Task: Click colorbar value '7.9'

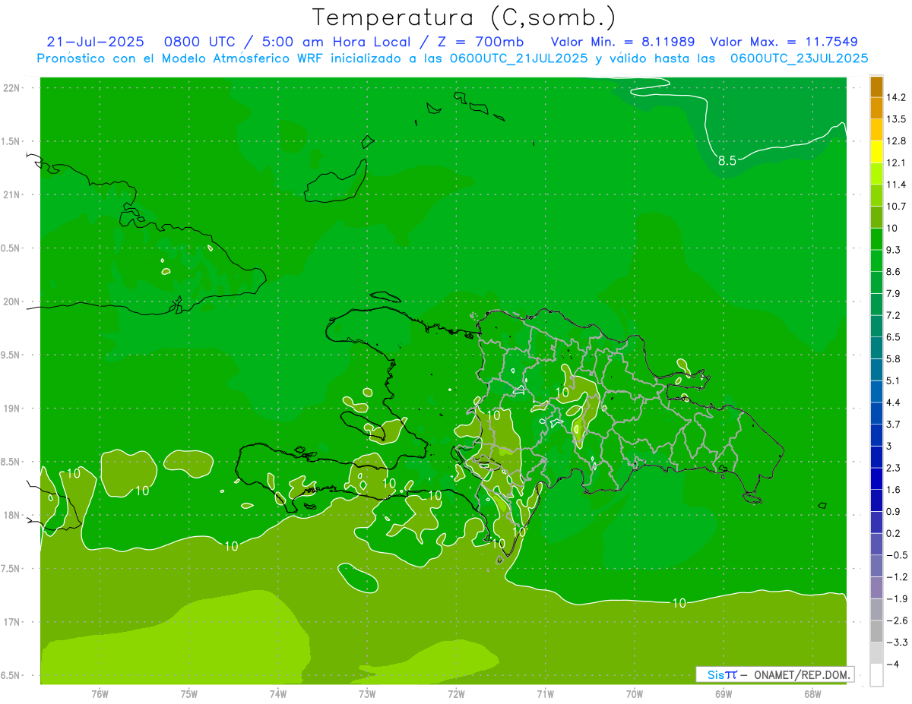Action: coord(894,293)
